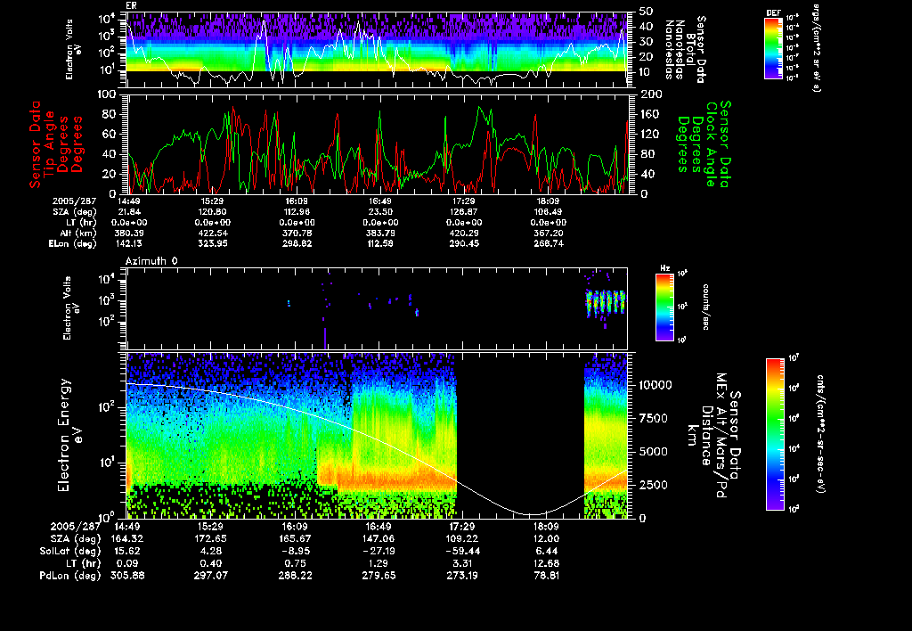The width and height of the screenshot is (912, 631).
Task: Select SolLat value -59.44
Action: point(462,551)
